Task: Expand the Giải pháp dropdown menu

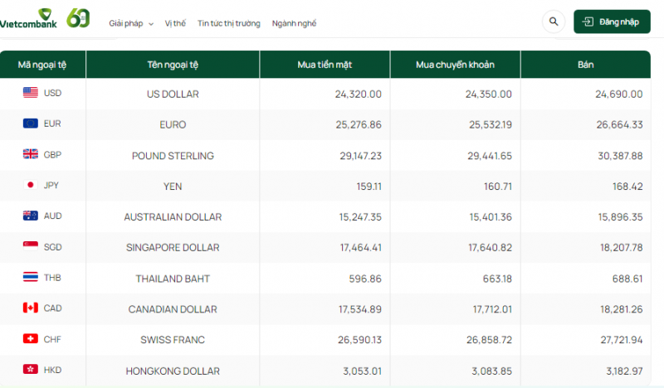Action: pos(131,23)
